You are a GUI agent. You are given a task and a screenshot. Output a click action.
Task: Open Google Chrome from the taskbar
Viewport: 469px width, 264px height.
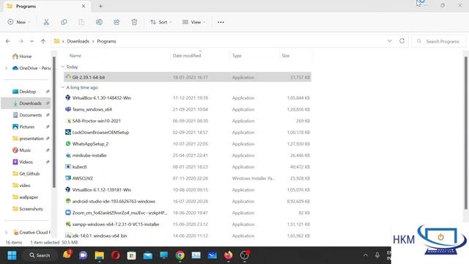click(x=180, y=255)
